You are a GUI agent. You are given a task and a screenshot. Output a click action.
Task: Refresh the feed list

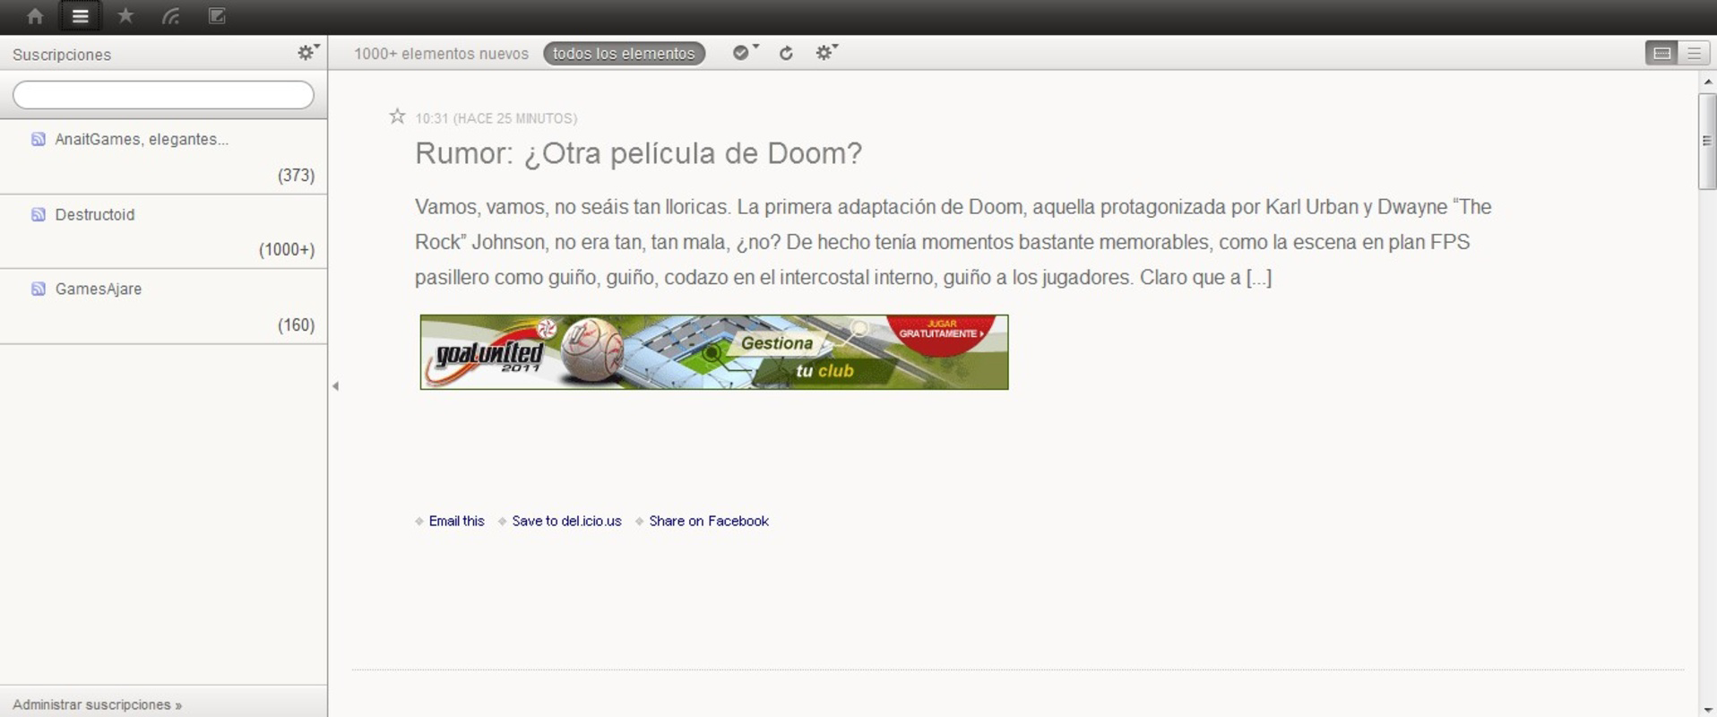[786, 53]
